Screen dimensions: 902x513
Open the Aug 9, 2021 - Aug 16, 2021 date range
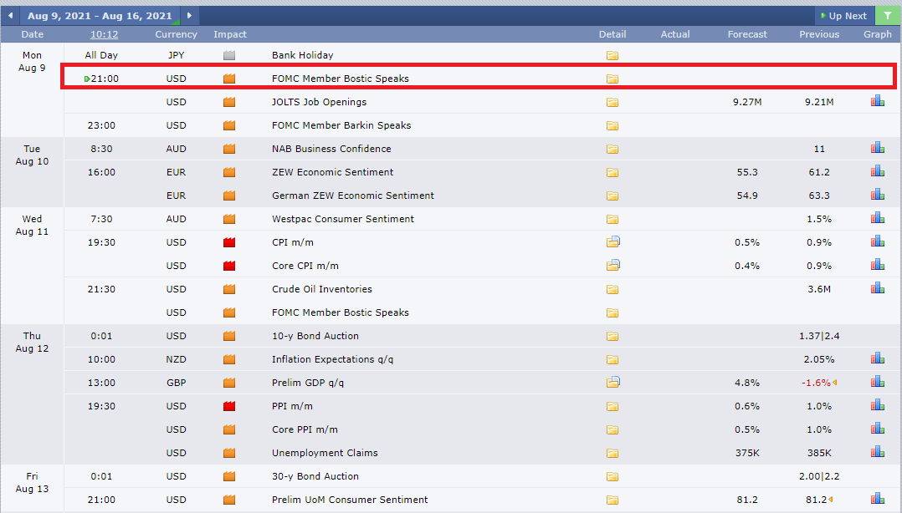pos(100,16)
